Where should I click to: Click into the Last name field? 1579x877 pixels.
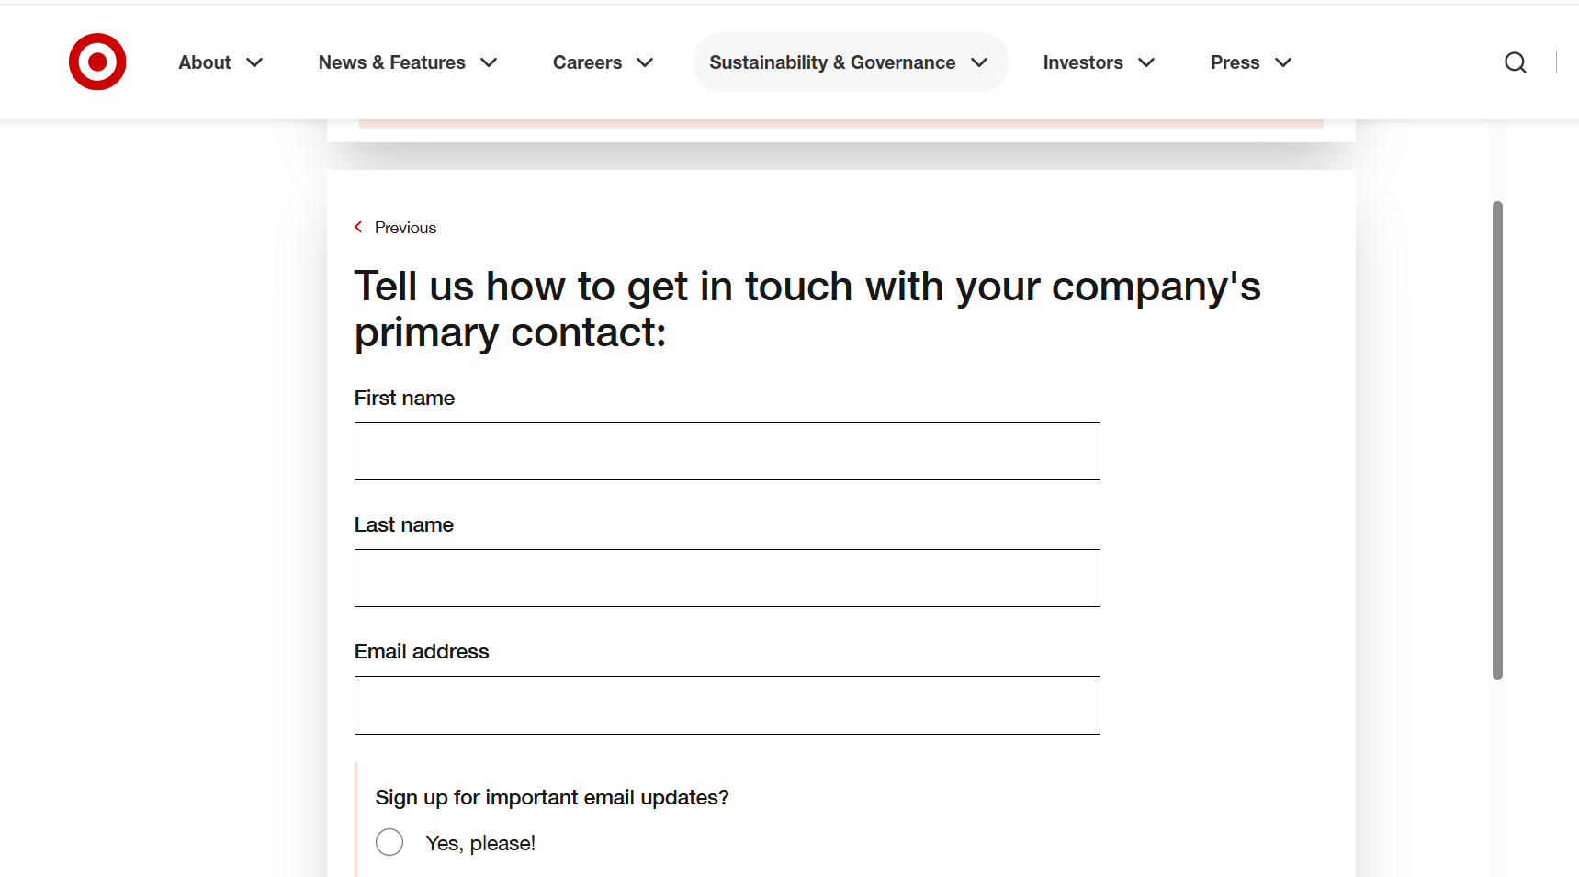(727, 578)
